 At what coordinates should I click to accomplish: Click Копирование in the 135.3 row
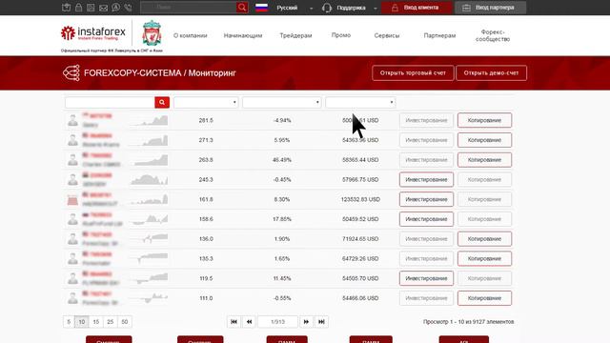(484, 258)
